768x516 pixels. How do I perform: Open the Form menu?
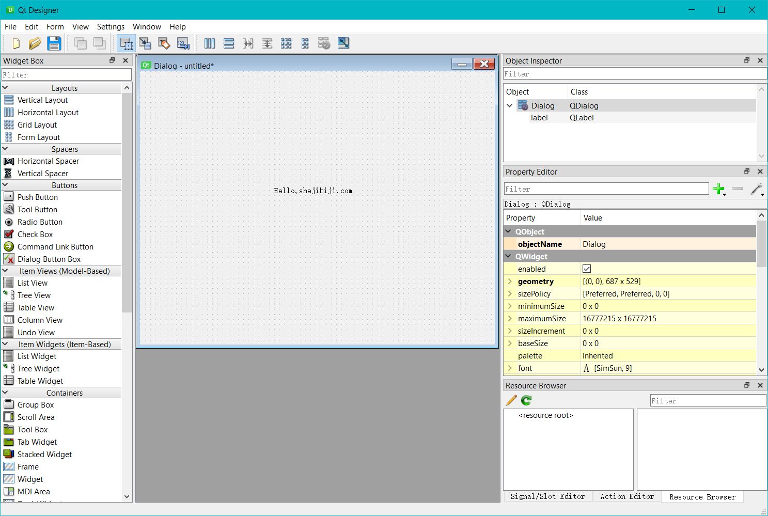pyautogui.click(x=55, y=27)
